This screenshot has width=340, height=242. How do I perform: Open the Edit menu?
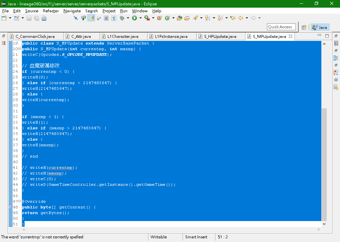click(17, 11)
